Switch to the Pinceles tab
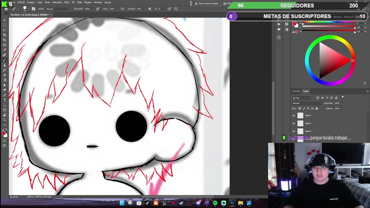Viewport: 370px width, 208px height. 296,91
